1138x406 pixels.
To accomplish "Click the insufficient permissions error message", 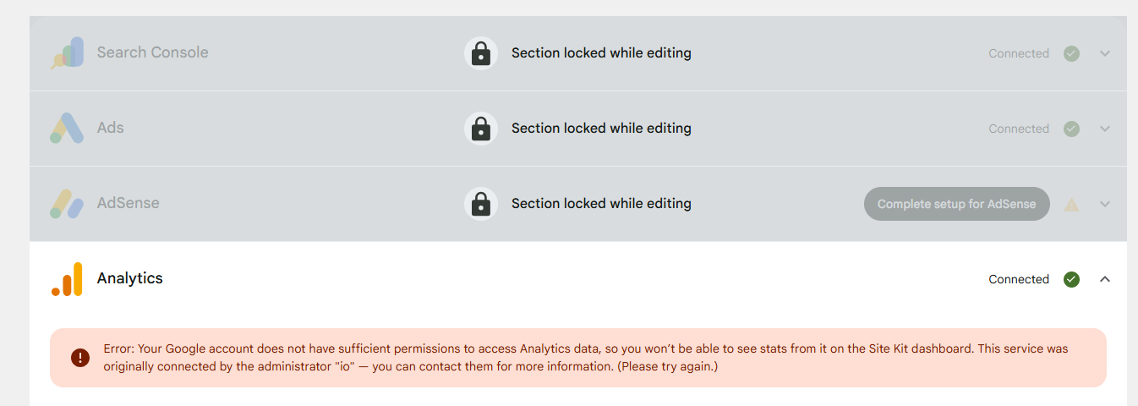I will tap(585, 358).
